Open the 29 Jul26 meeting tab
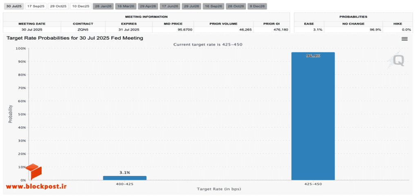 [191, 6]
